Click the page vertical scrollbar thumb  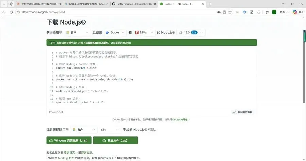pyautogui.click(x=304, y=66)
